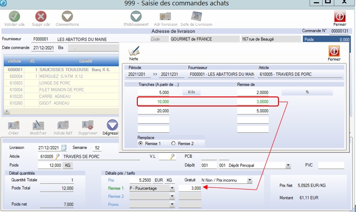Open Adr livraison truck icon
The width and height of the screenshot is (356, 212).
pos(166,17)
